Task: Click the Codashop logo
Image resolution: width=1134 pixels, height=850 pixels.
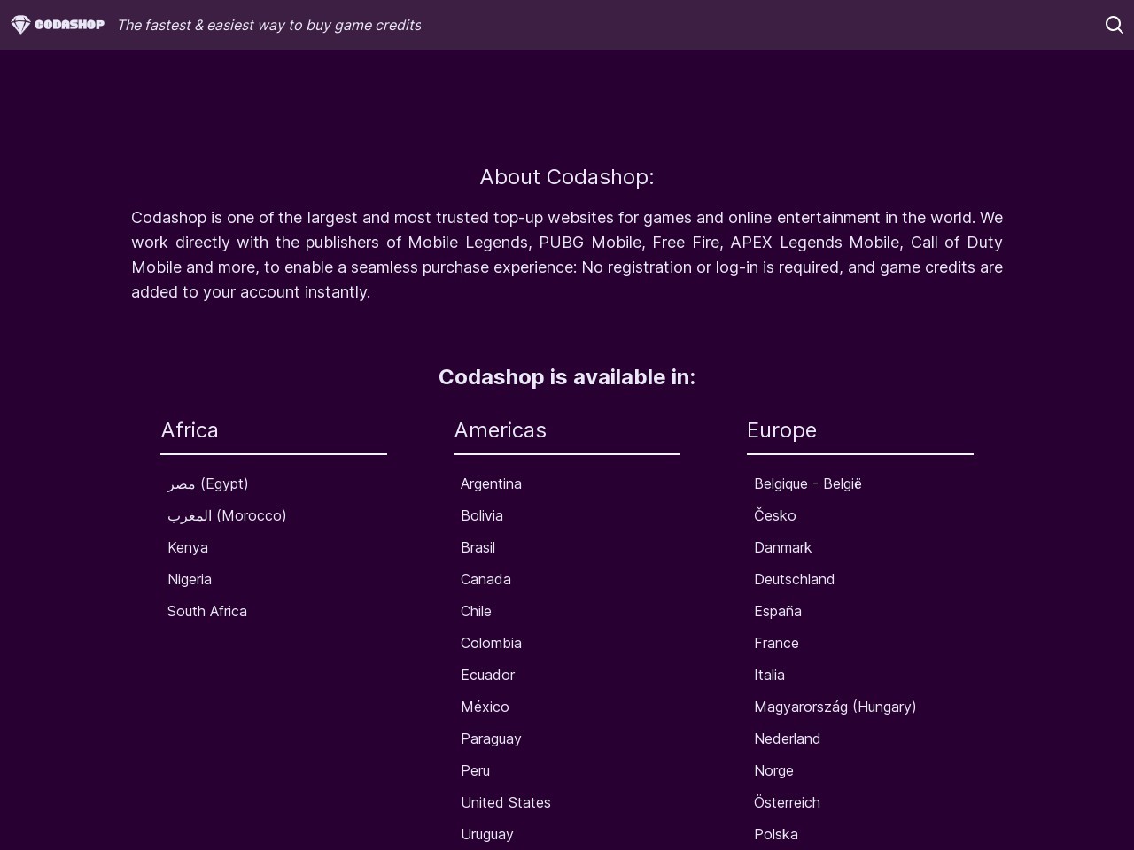Action: click(x=58, y=25)
